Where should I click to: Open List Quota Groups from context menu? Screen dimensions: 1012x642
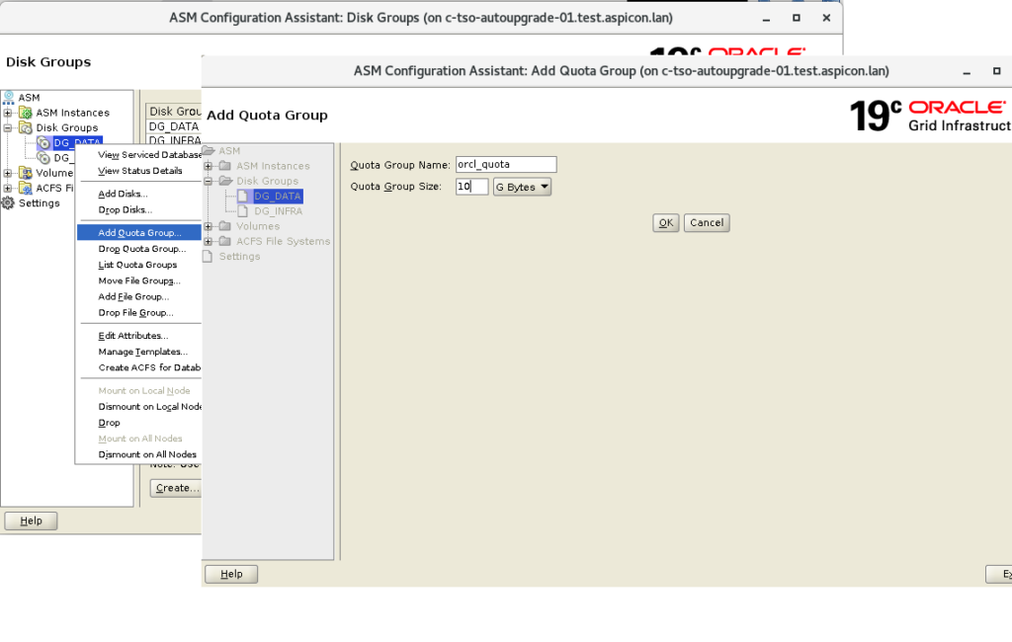[x=139, y=265]
